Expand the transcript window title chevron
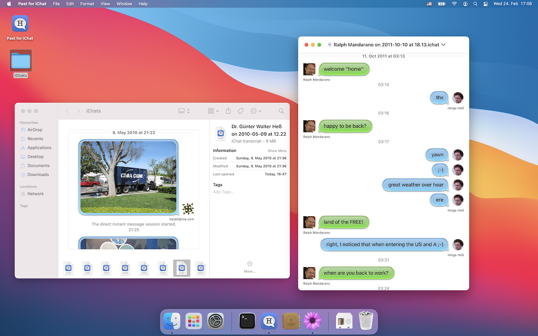This screenshot has height=336, width=538. tap(443, 45)
